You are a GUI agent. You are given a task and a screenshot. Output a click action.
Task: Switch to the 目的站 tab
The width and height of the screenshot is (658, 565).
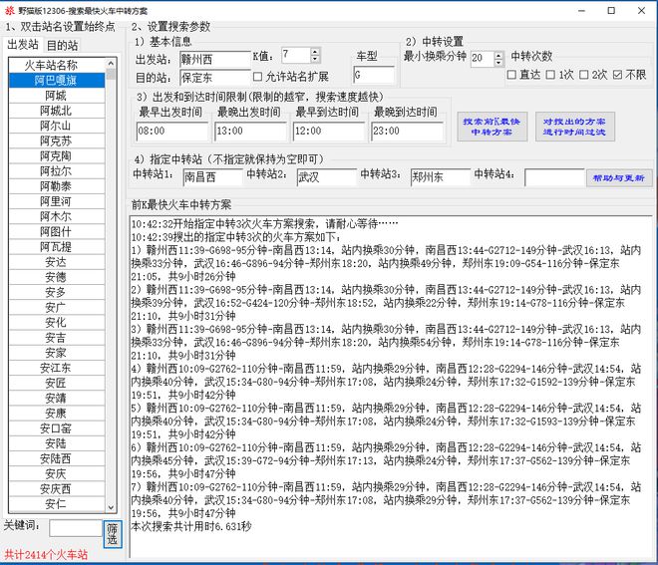[62, 45]
